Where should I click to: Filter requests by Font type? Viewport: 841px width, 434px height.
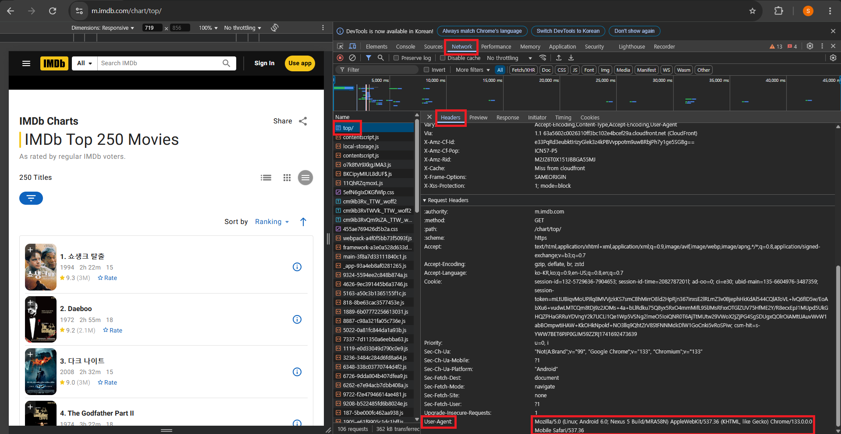[589, 70]
